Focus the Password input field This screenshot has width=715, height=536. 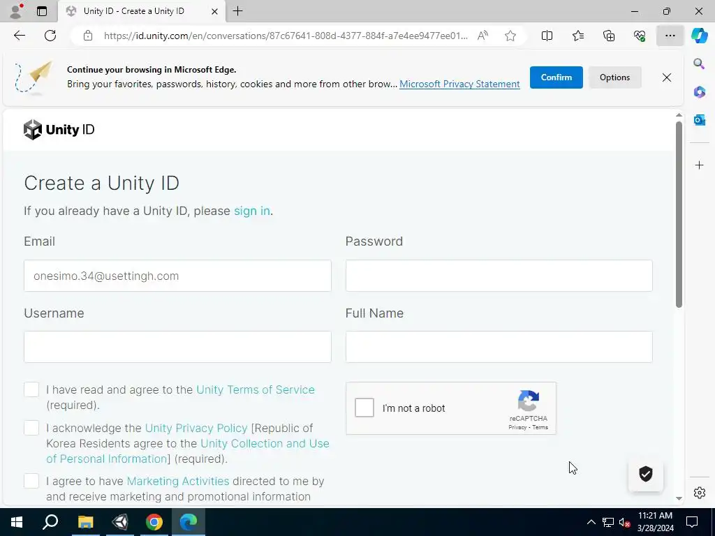(x=499, y=276)
